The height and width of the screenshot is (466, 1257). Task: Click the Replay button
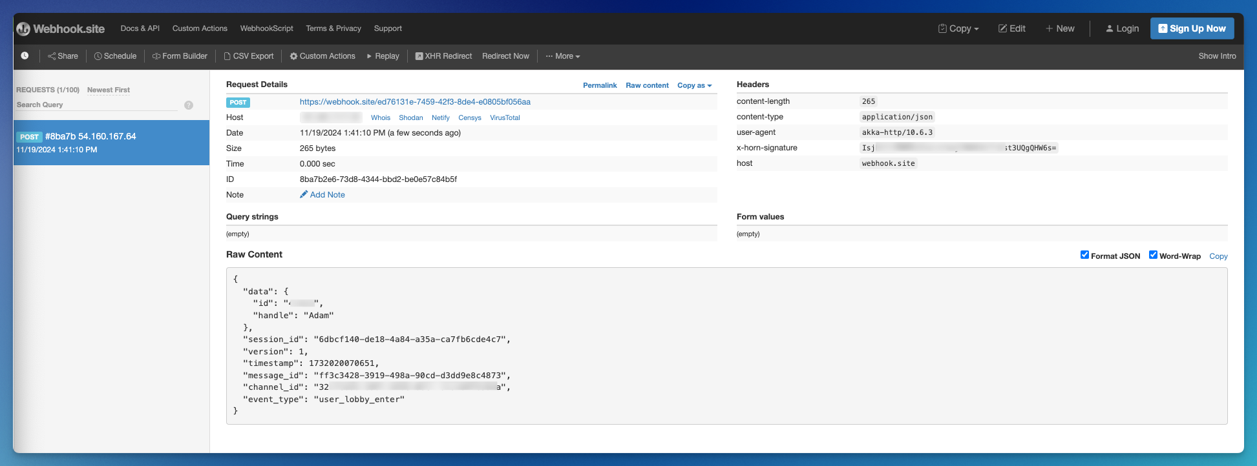[383, 56]
